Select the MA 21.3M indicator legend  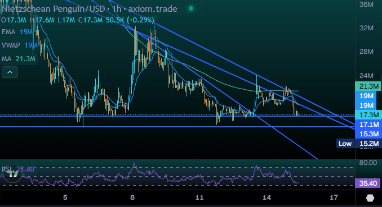click(x=19, y=59)
